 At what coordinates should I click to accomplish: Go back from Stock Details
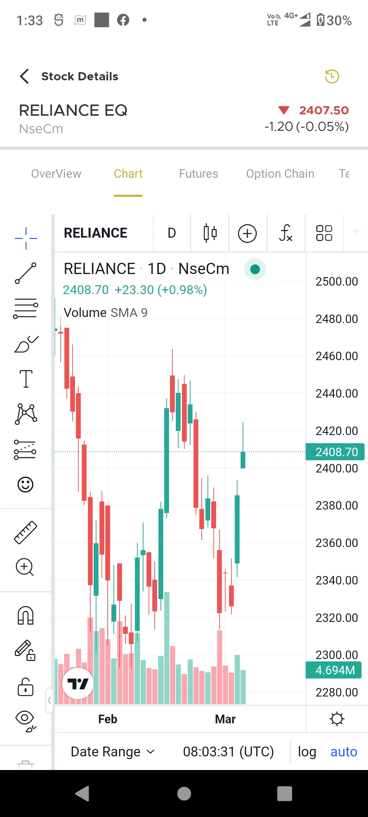tap(25, 76)
